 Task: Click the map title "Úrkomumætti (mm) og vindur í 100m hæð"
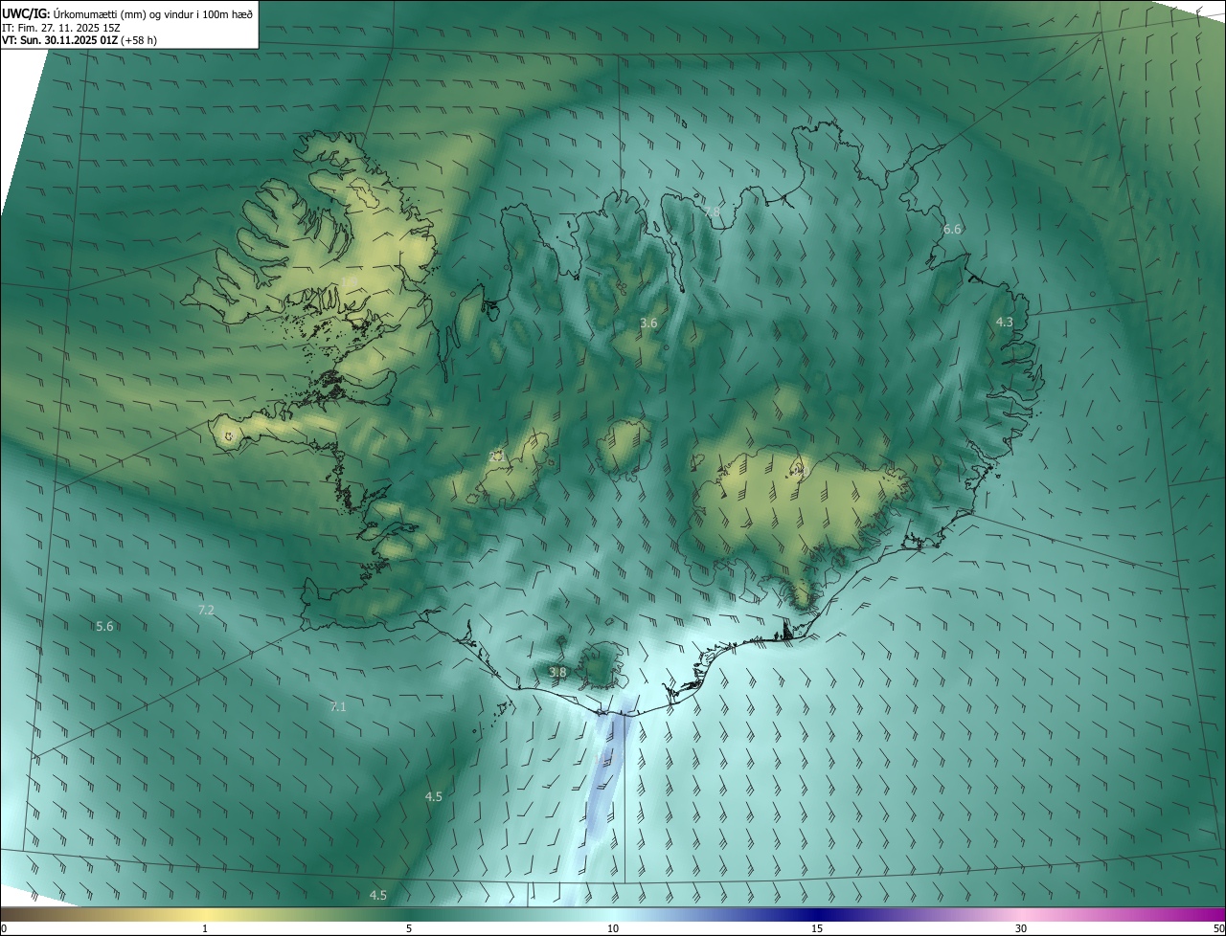click(153, 14)
